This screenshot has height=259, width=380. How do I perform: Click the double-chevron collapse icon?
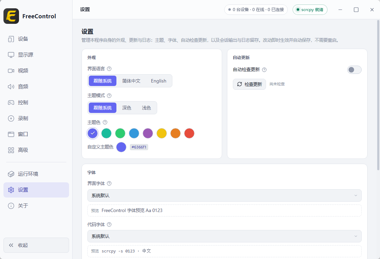coord(11,245)
